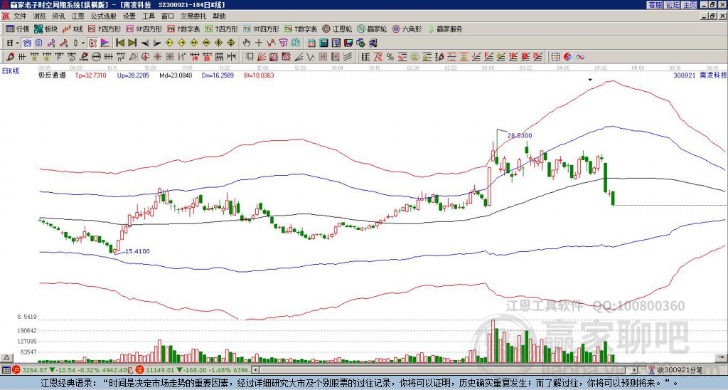Click the calculator icon in toolbar
The image size is (728, 390).
(x=323, y=43)
